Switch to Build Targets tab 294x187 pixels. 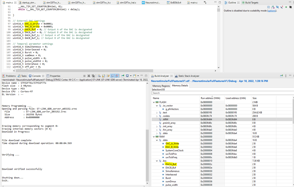tap(250, 3)
